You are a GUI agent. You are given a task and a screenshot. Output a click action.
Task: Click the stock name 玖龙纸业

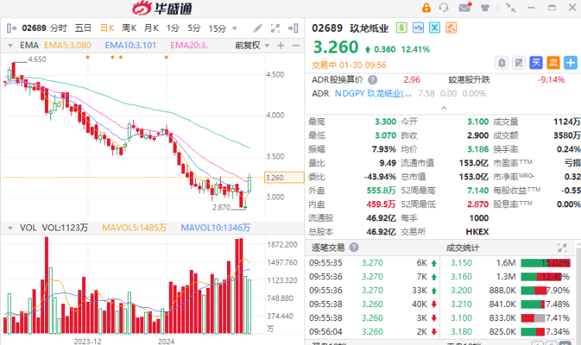pyautogui.click(x=370, y=28)
